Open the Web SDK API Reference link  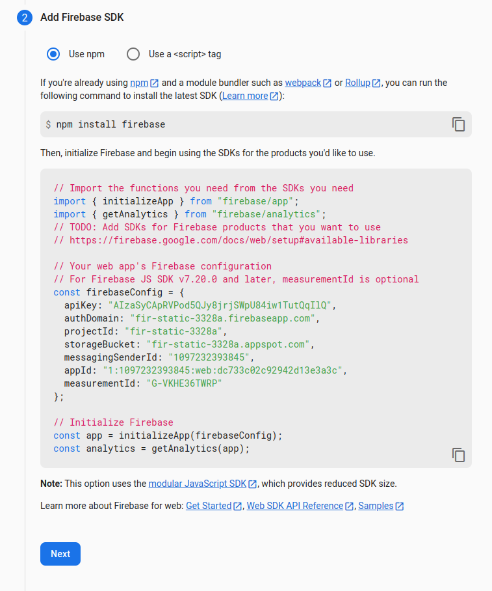[x=300, y=506]
